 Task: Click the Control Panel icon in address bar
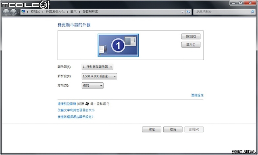pos(23,12)
